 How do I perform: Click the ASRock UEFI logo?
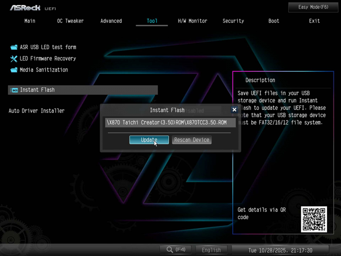click(x=33, y=8)
